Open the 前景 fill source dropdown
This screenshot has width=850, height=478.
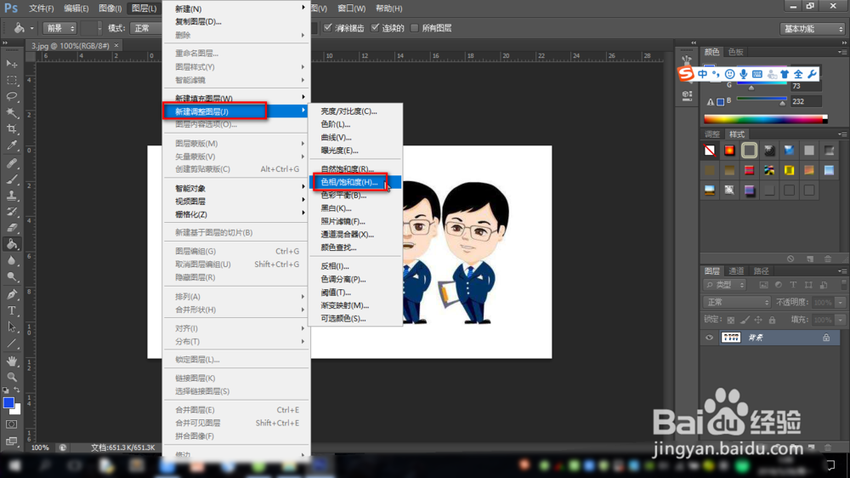(59, 28)
